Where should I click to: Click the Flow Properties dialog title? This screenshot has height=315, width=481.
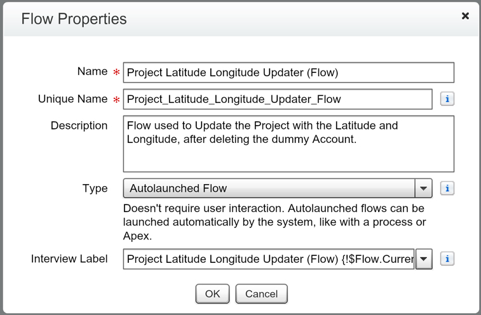point(74,19)
